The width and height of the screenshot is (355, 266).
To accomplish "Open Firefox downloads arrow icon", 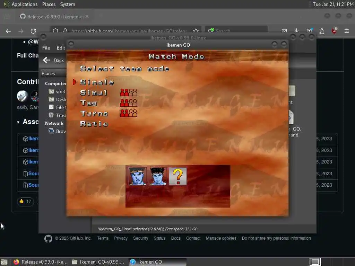I will (x=297, y=31).
